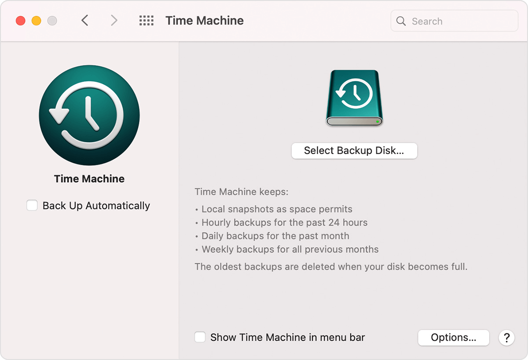The image size is (528, 360).
Task: Click Select Backup Disk
Action: pos(354,151)
